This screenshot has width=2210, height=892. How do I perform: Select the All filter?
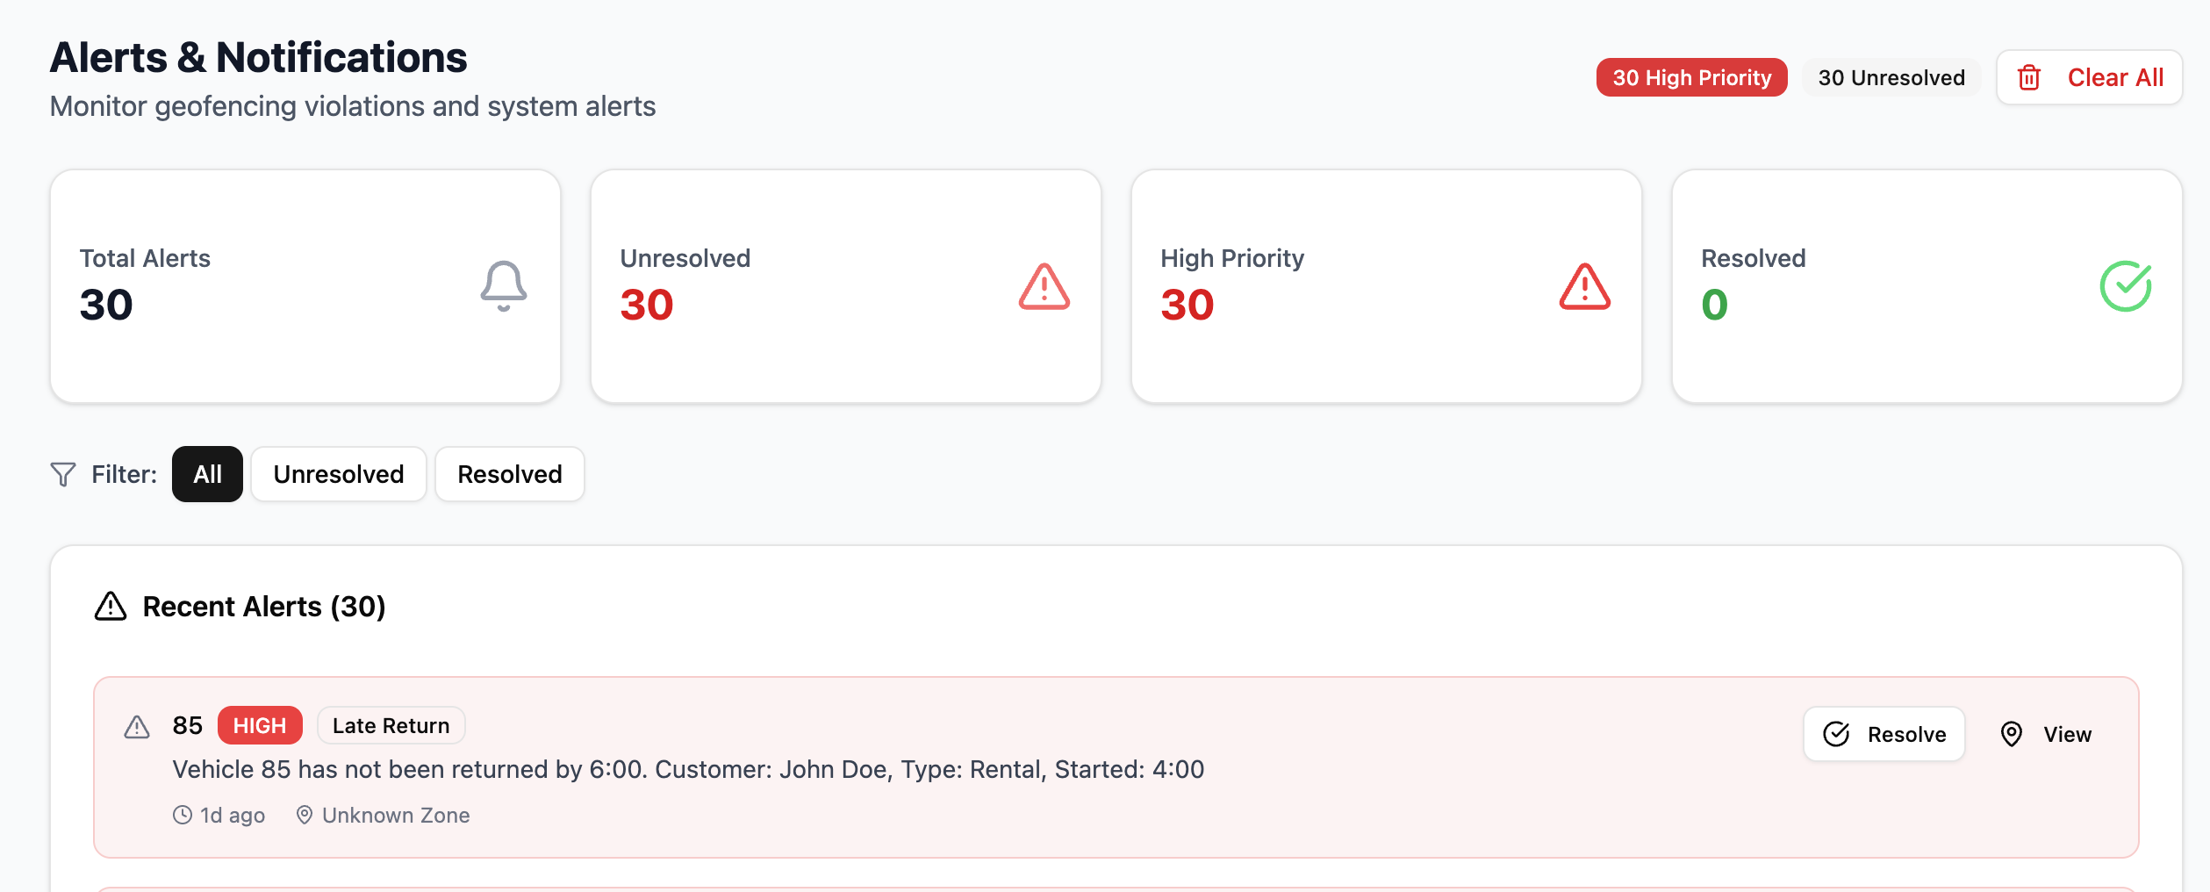tap(207, 475)
